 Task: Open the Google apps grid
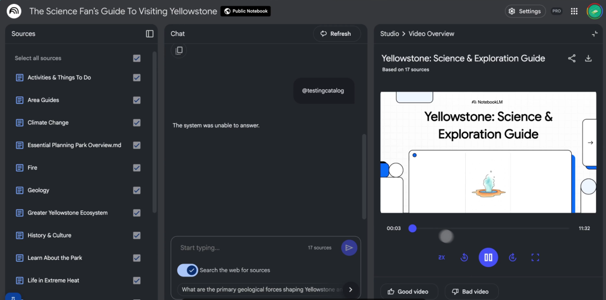(x=574, y=11)
